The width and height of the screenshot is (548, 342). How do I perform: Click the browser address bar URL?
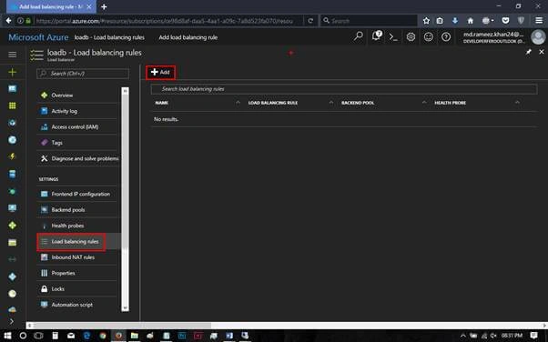pyautogui.click(x=164, y=21)
